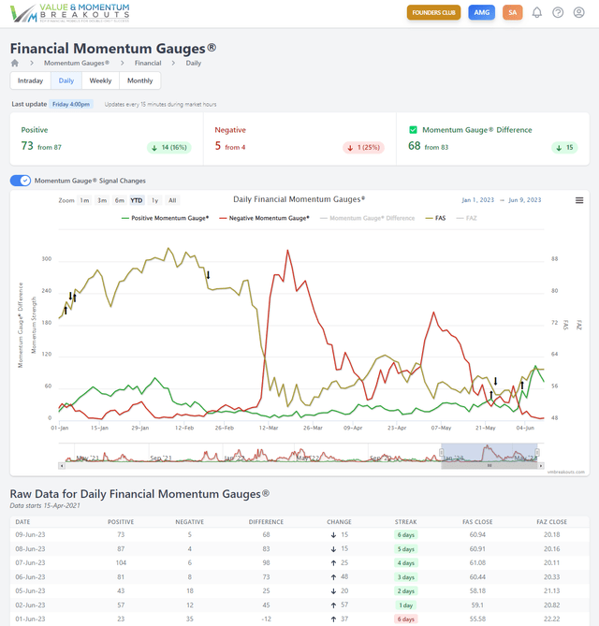The width and height of the screenshot is (599, 626).
Task: Click the DATE column header
Action: tap(22, 522)
